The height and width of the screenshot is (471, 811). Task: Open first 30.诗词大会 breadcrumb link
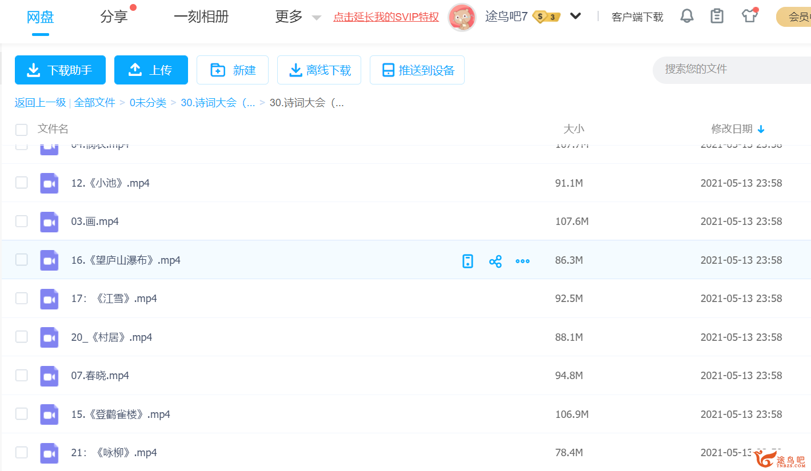point(218,103)
